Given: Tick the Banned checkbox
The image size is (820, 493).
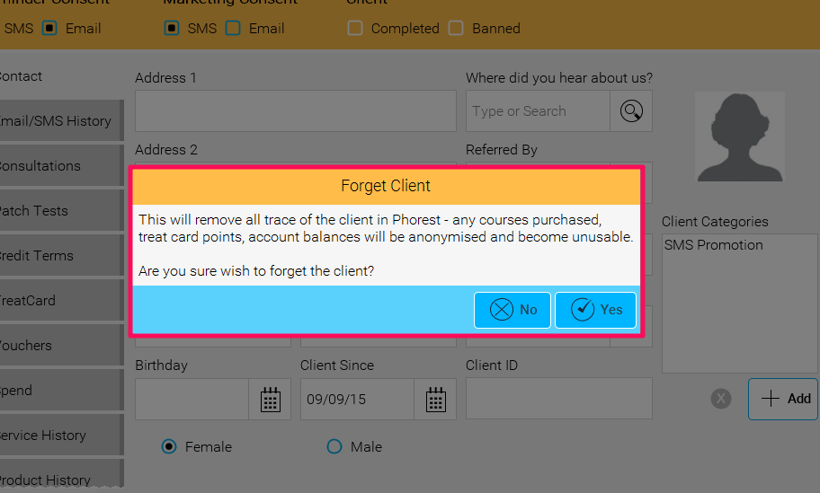Looking at the screenshot, I should click(456, 28).
